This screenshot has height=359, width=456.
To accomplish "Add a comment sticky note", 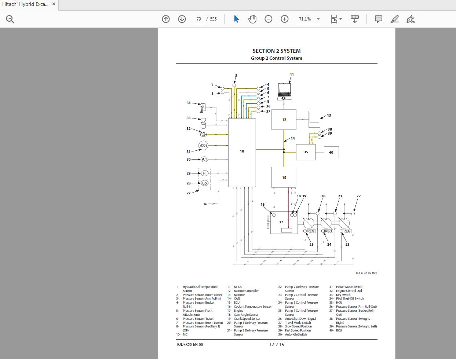I will (x=379, y=19).
